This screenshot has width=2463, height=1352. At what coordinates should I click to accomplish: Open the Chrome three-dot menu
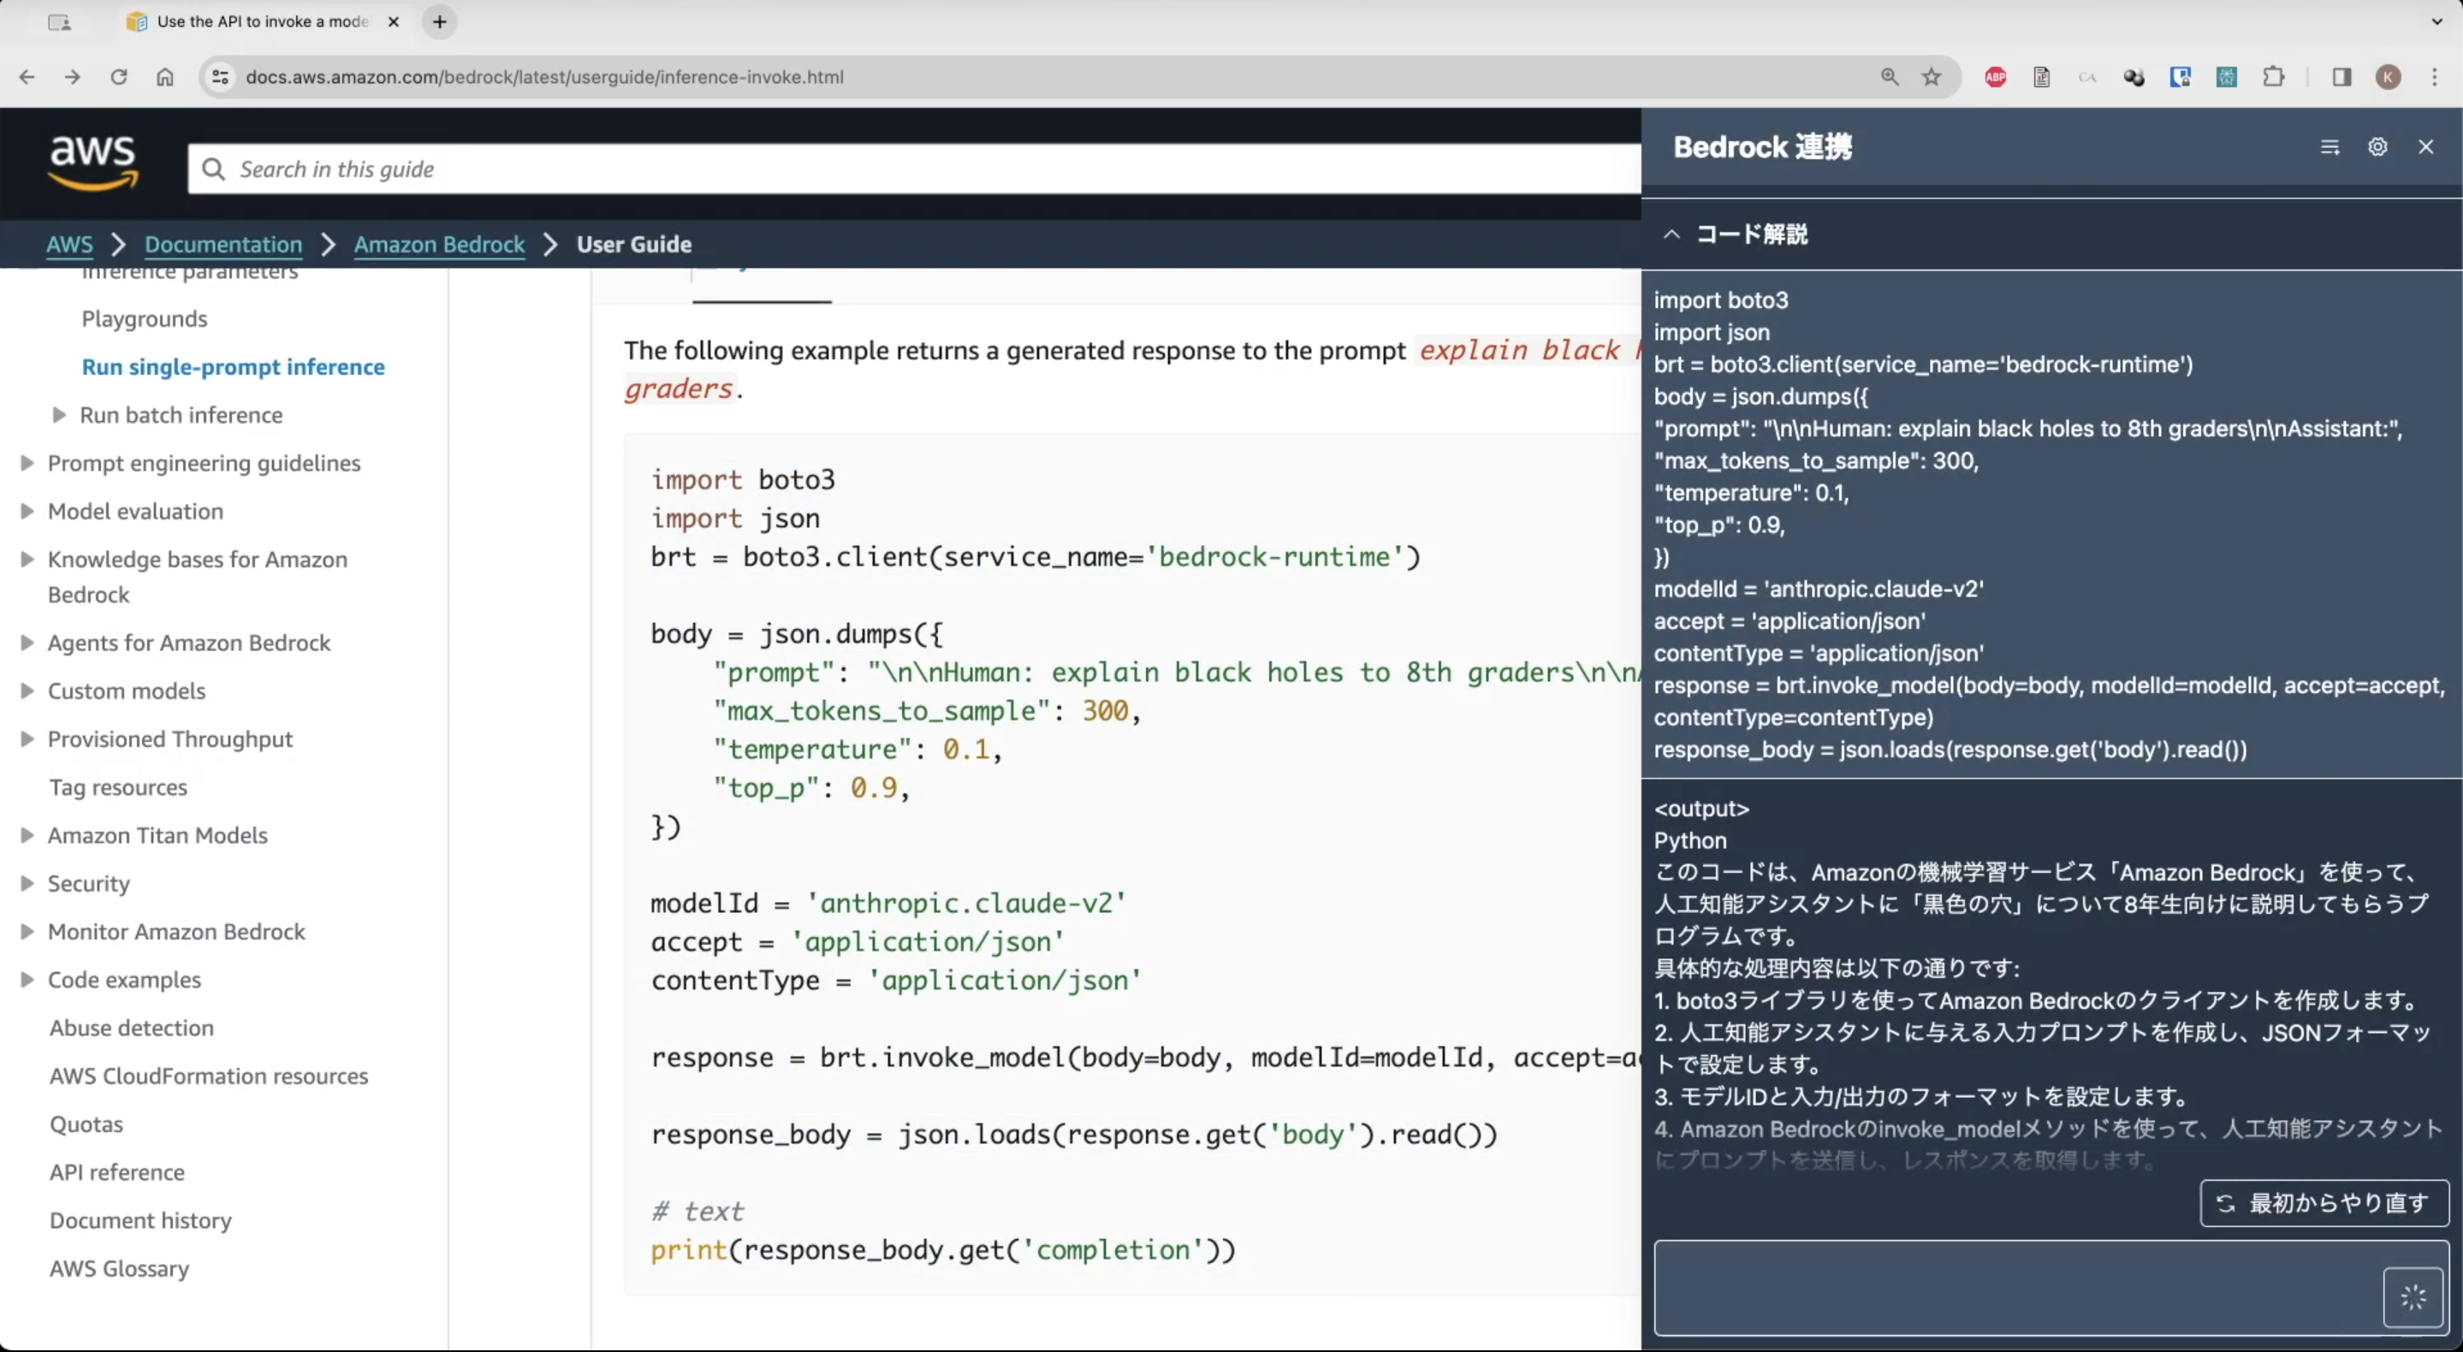[x=2434, y=78]
